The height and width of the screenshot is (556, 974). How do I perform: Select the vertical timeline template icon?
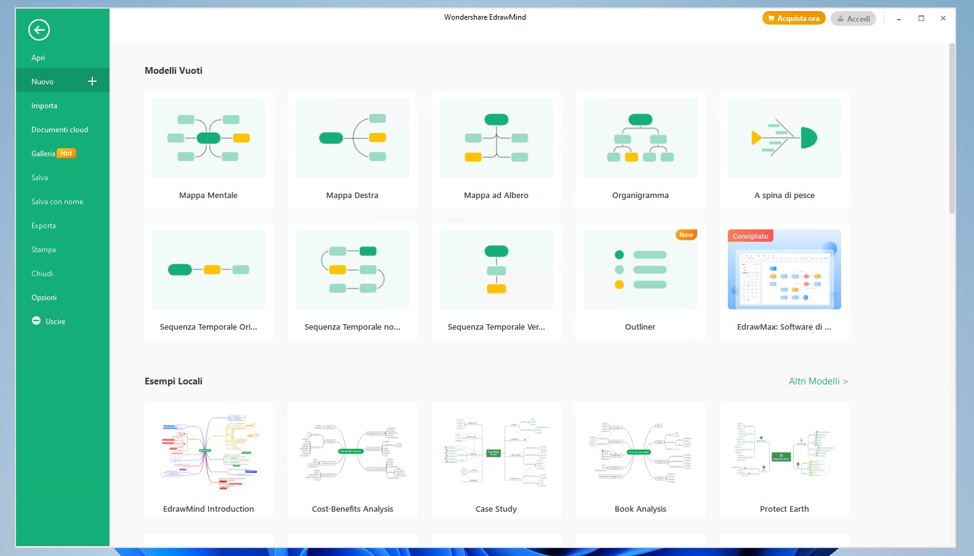(497, 269)
